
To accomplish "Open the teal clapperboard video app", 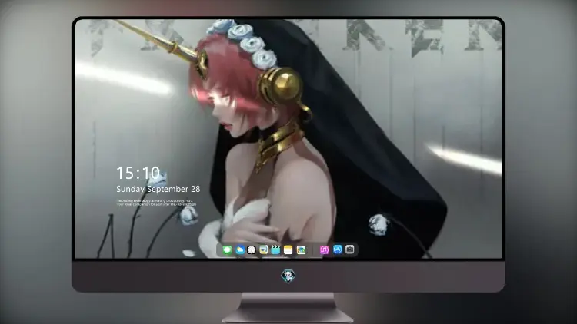I will click(x=275, y=250).
